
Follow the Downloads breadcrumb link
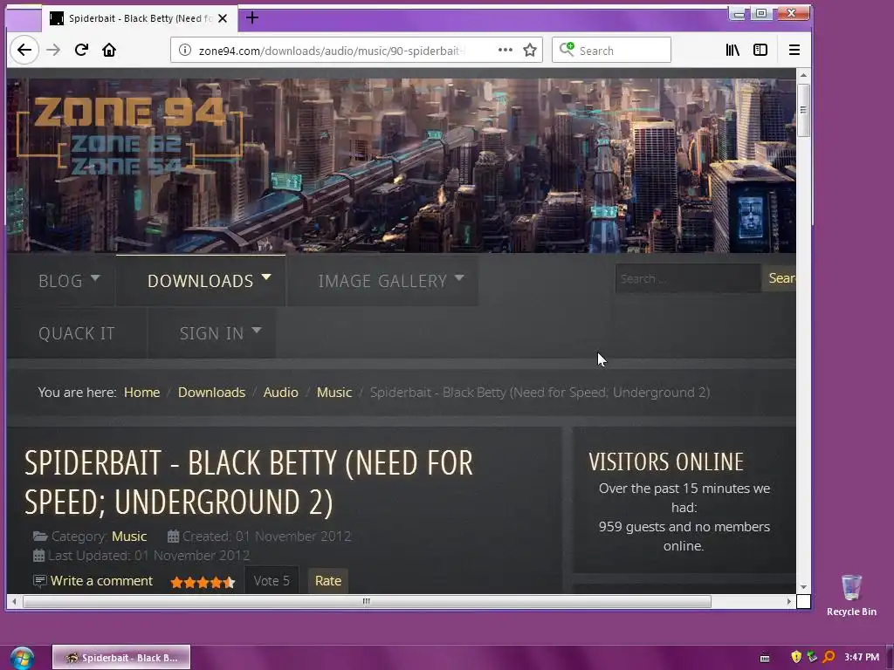(x=211, y=393)
